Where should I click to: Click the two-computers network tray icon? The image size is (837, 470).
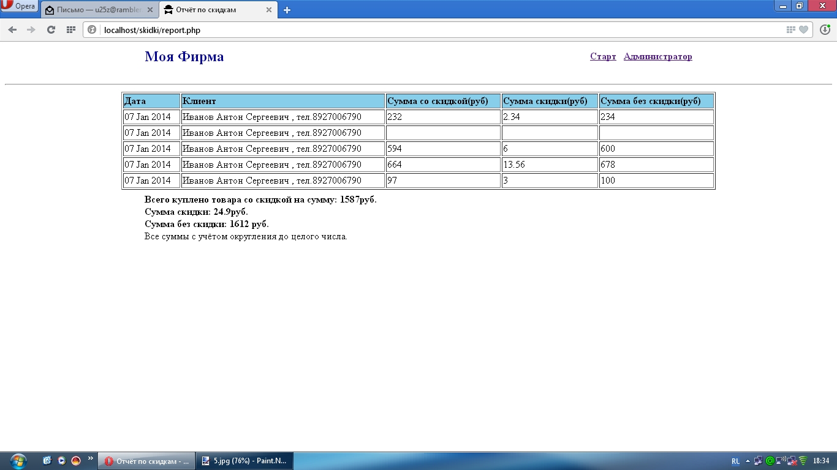[x=759, y=461]
